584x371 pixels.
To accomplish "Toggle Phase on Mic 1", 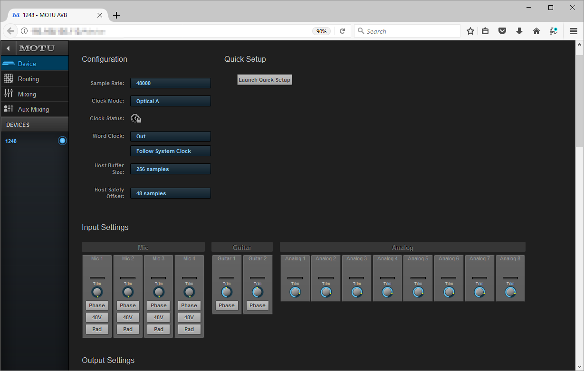I will (97, 305).
